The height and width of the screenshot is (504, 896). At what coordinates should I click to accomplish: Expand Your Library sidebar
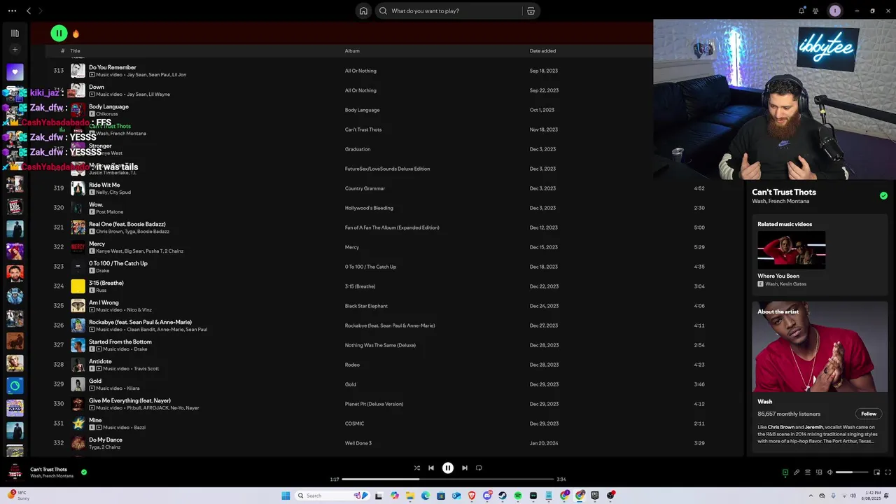pyautogui.click(x=15, y=33)
